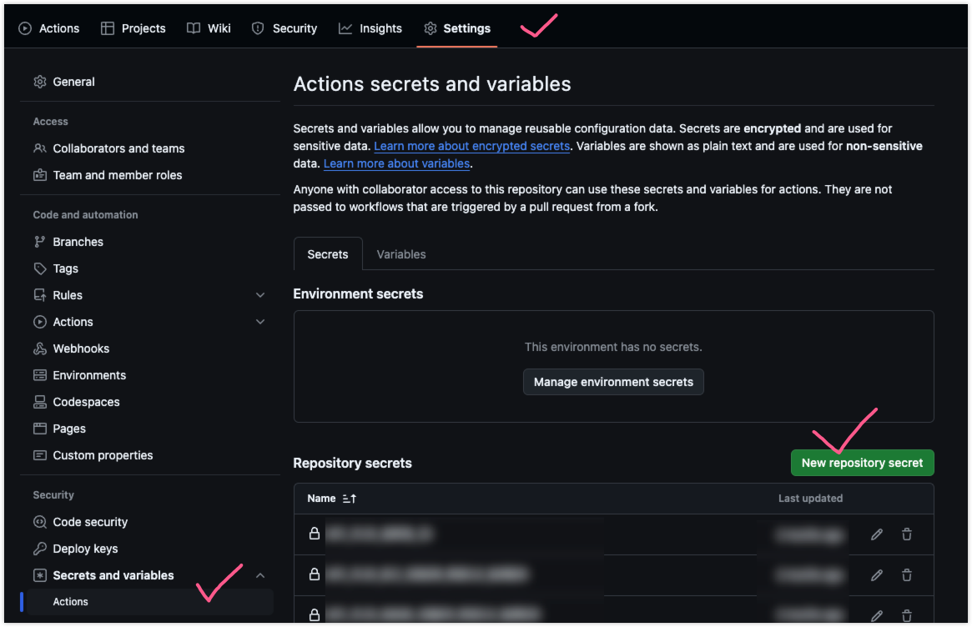This screenshot has height=627, width=972.
Task: Open the Insights tab
Action: click(x=370, y=28)
